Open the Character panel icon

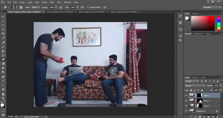point(180,36)
